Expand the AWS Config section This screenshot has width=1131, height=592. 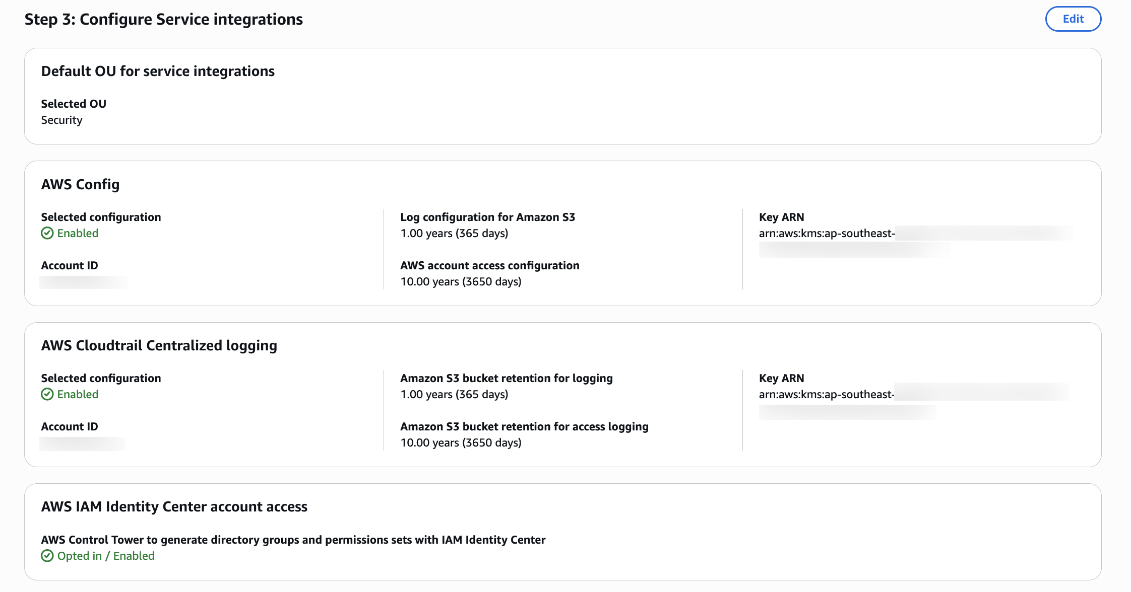81,184
